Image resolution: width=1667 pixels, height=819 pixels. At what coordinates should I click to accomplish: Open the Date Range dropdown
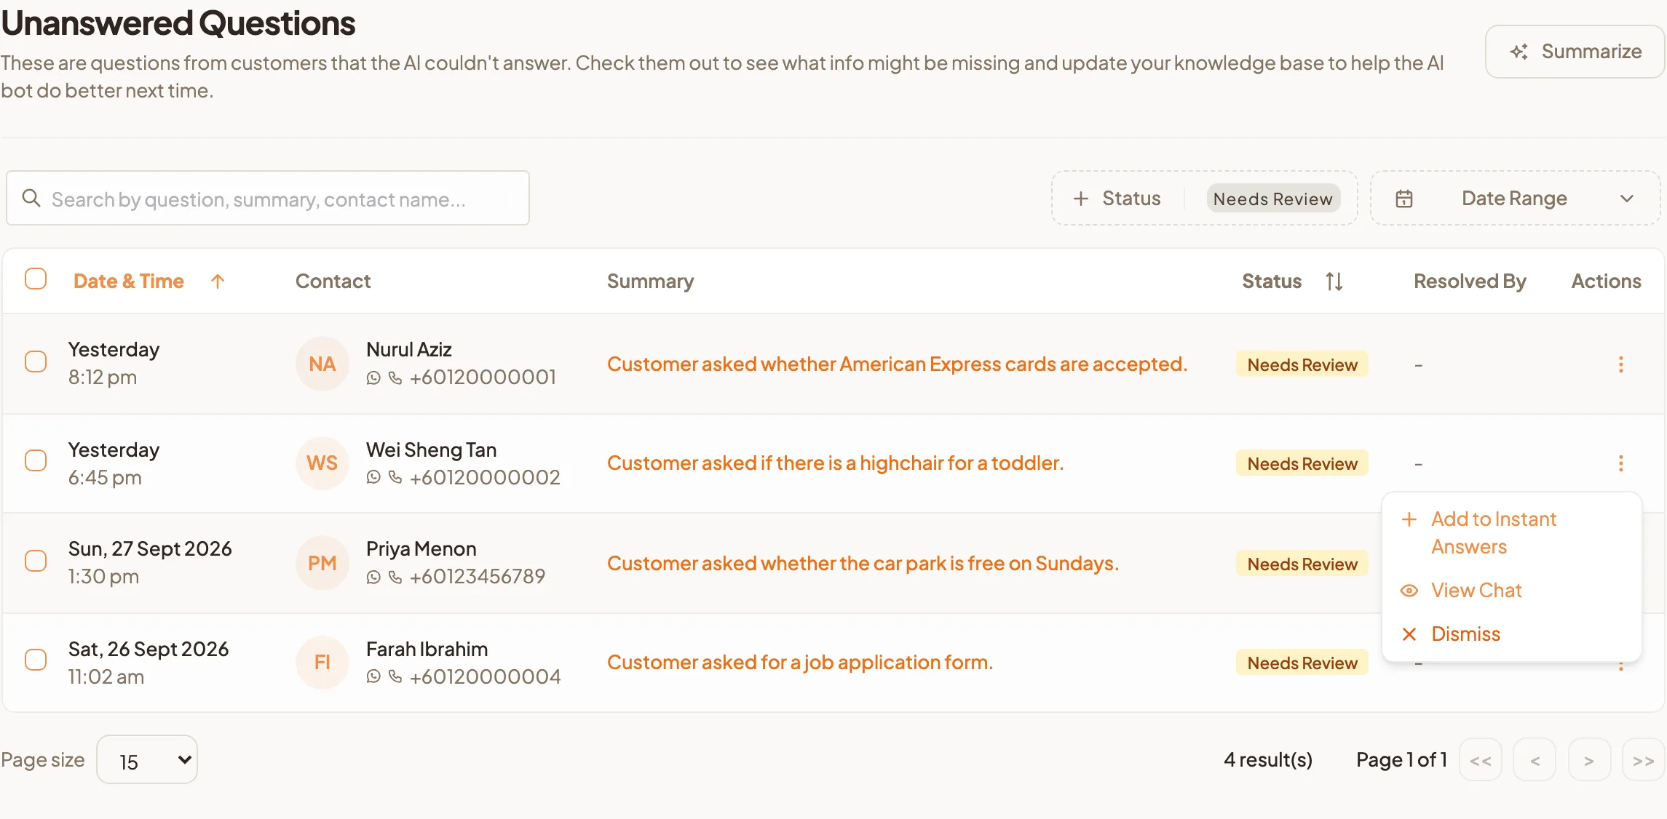1516,199
